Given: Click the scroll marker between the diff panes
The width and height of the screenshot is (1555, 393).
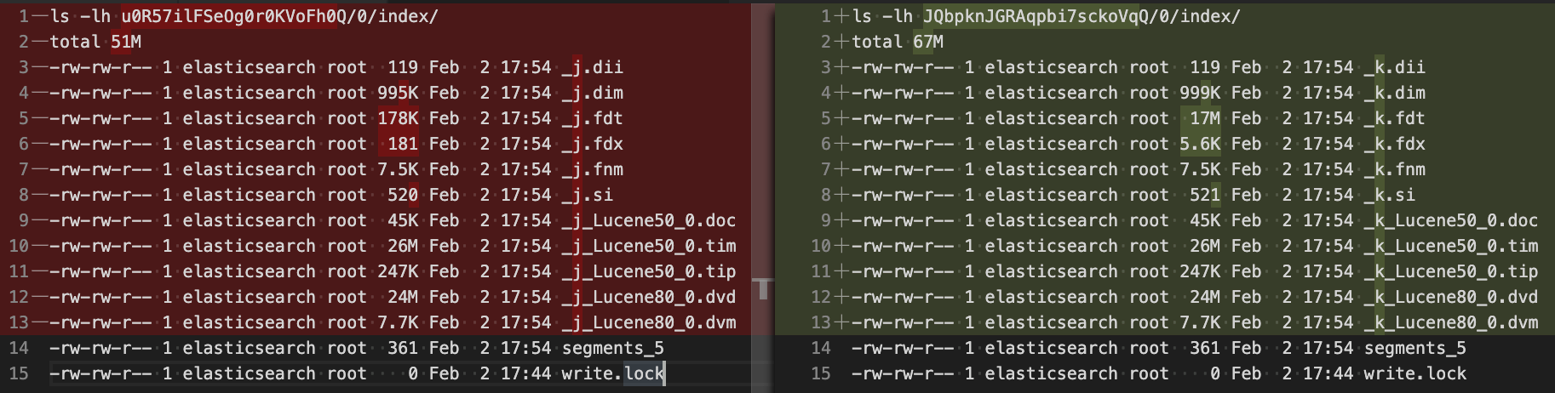Looking at the screenshot, I should [x=763, y=288].
